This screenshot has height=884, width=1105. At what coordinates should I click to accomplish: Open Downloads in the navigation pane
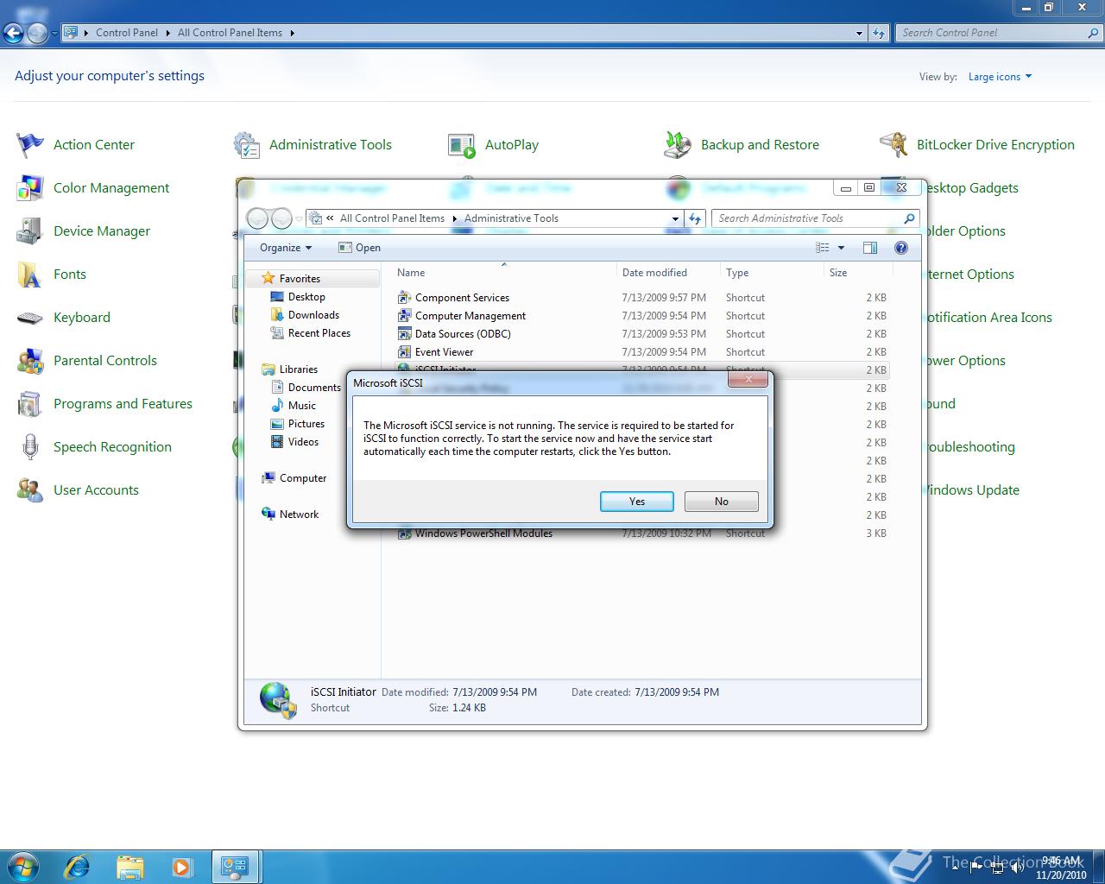tap(313, 315)
